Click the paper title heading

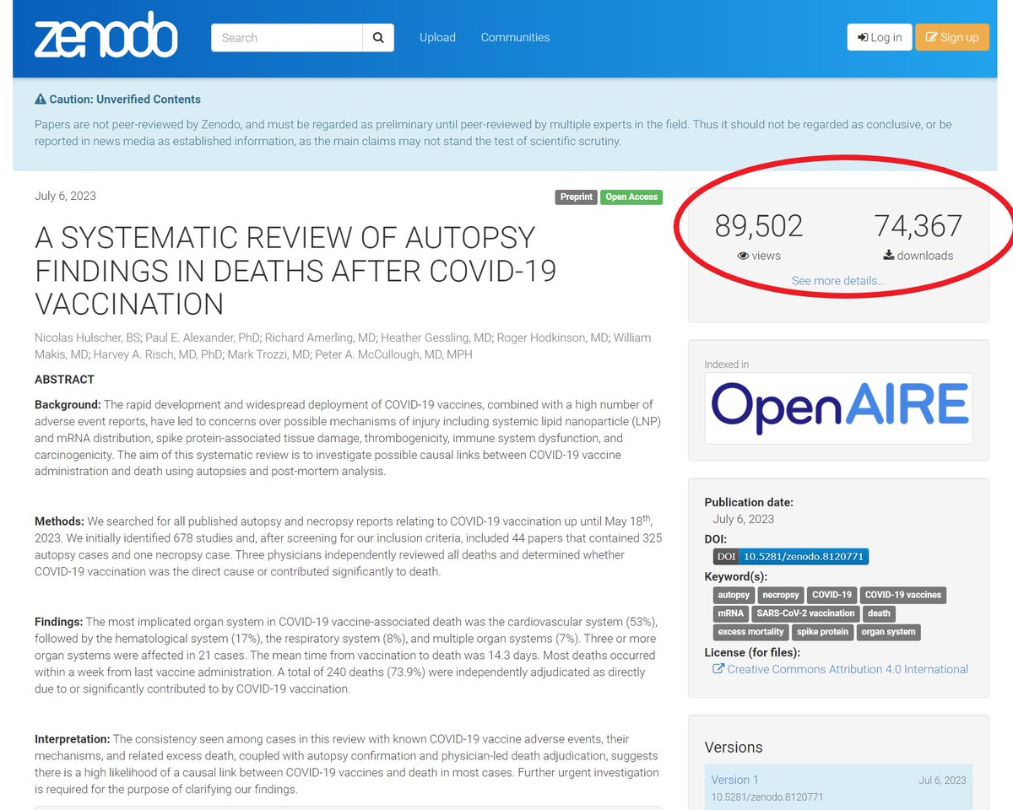(x=295, y=271)
